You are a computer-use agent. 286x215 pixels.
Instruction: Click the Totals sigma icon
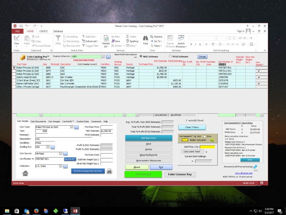(x=128, y=37)
